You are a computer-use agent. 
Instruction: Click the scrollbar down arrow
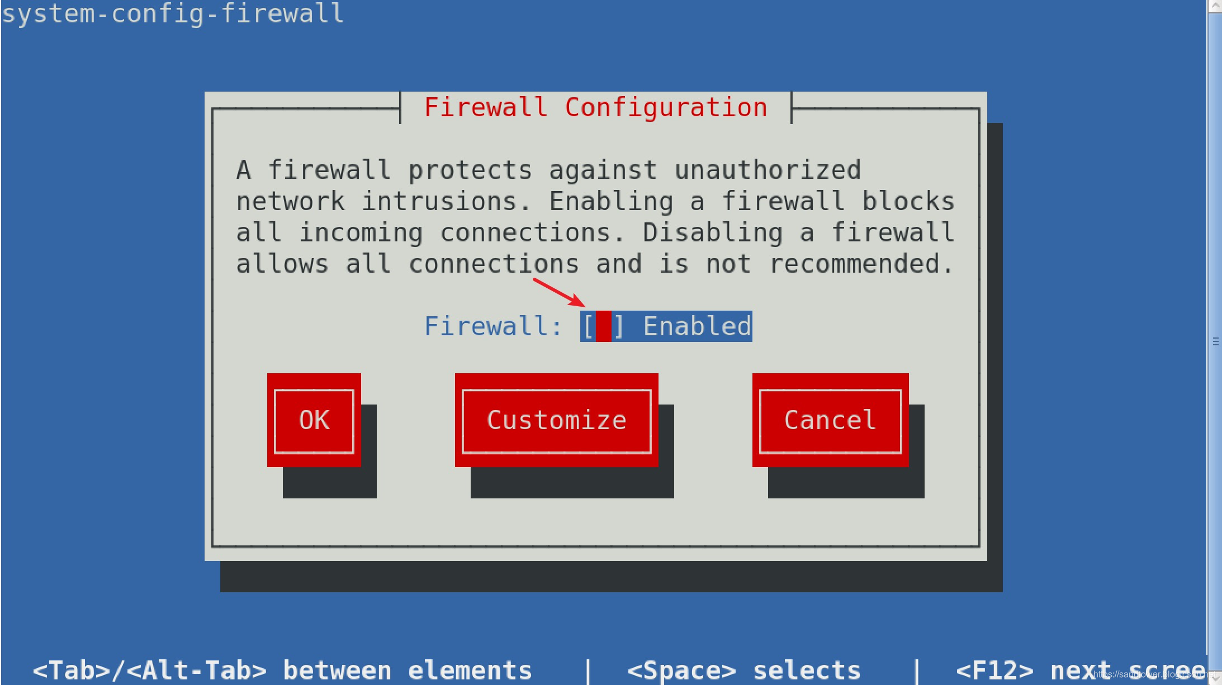coord(1215,678)
